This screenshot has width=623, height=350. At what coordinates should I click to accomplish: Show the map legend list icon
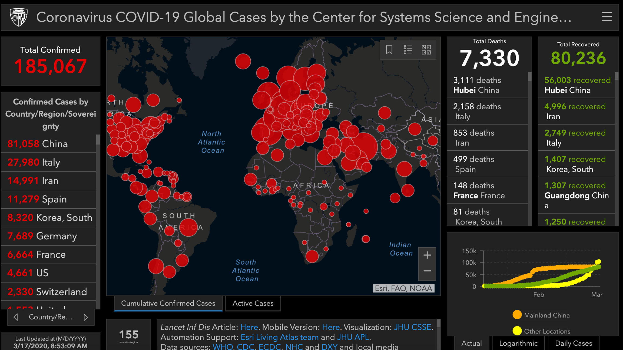click(408, 49)
